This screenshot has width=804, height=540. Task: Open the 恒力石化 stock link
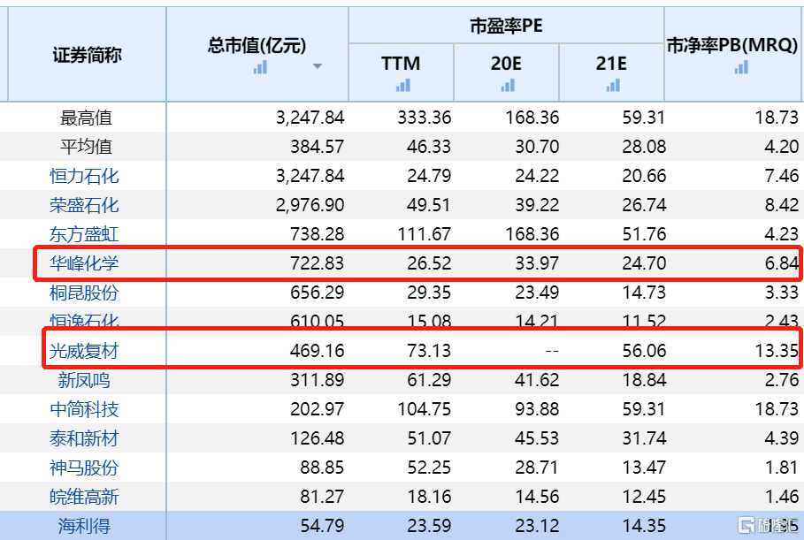[84, 176]
